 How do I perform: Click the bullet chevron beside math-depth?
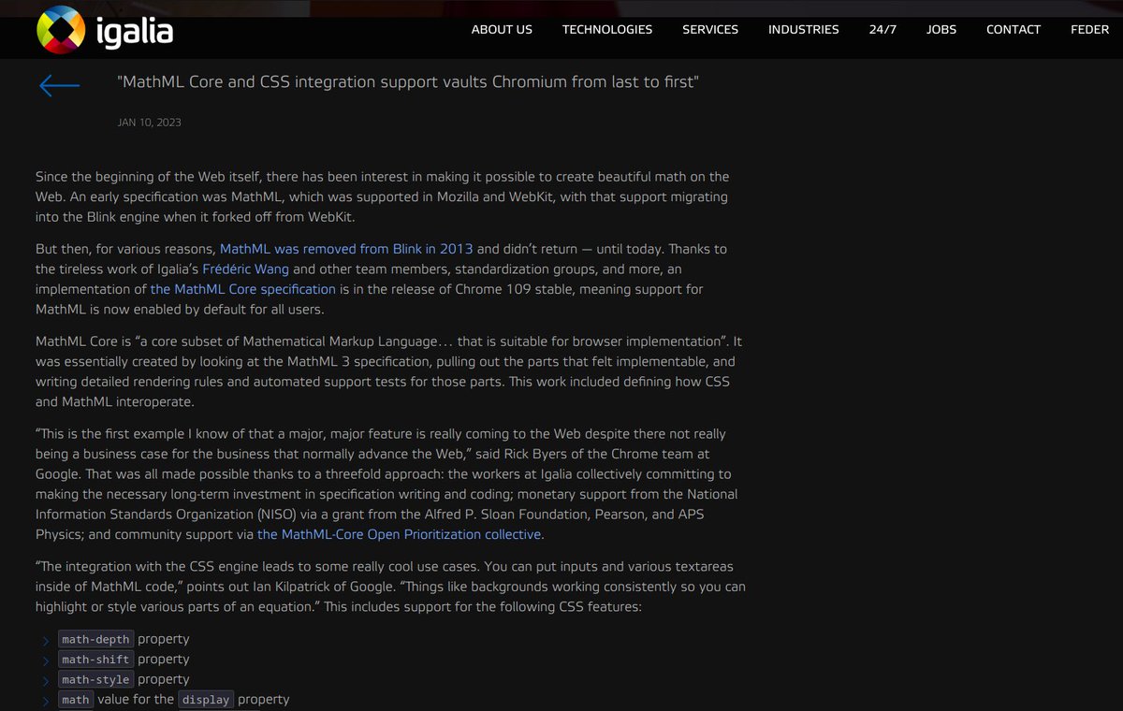[x=45, y=641]
